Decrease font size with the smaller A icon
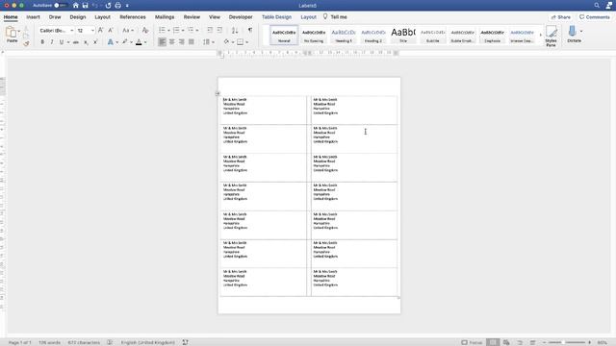Image resolution: width=616 pixels, height=346 pixels. pos(111,30)
